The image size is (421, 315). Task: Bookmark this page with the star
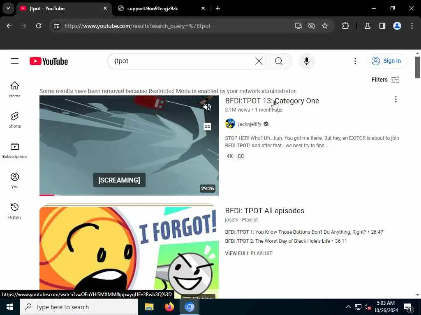click(x=325, y=26)
